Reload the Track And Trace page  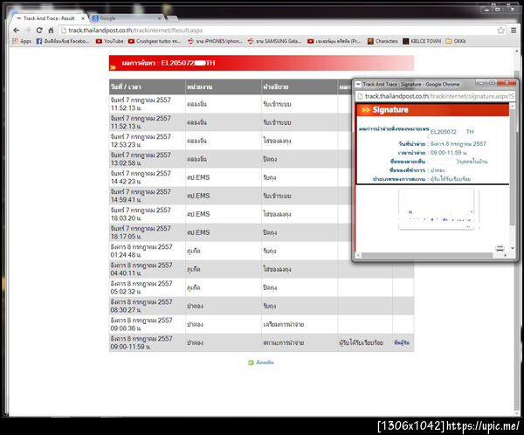click(39, 31)
